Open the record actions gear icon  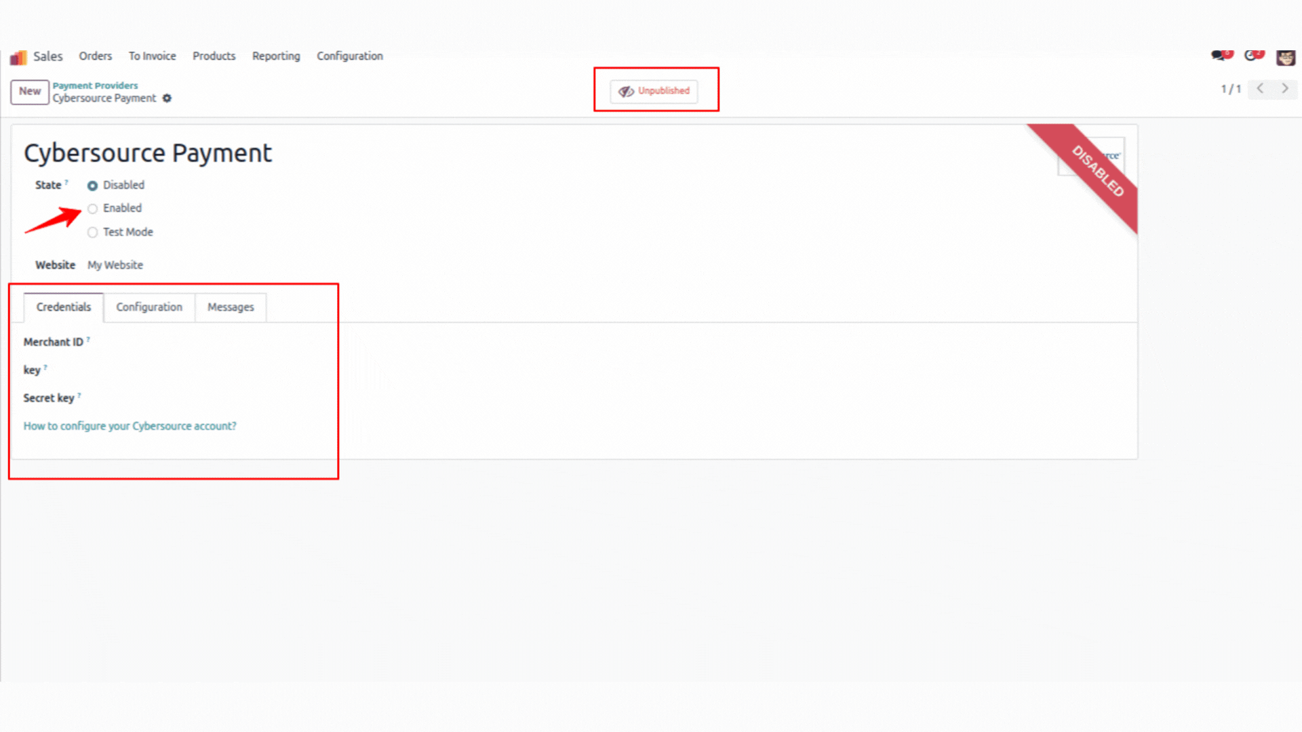[167, 98]
